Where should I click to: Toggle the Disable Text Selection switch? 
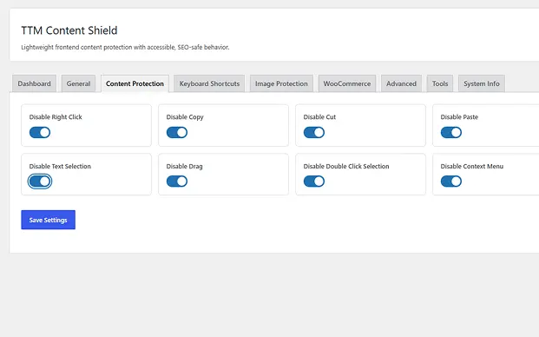coord(40,182)
